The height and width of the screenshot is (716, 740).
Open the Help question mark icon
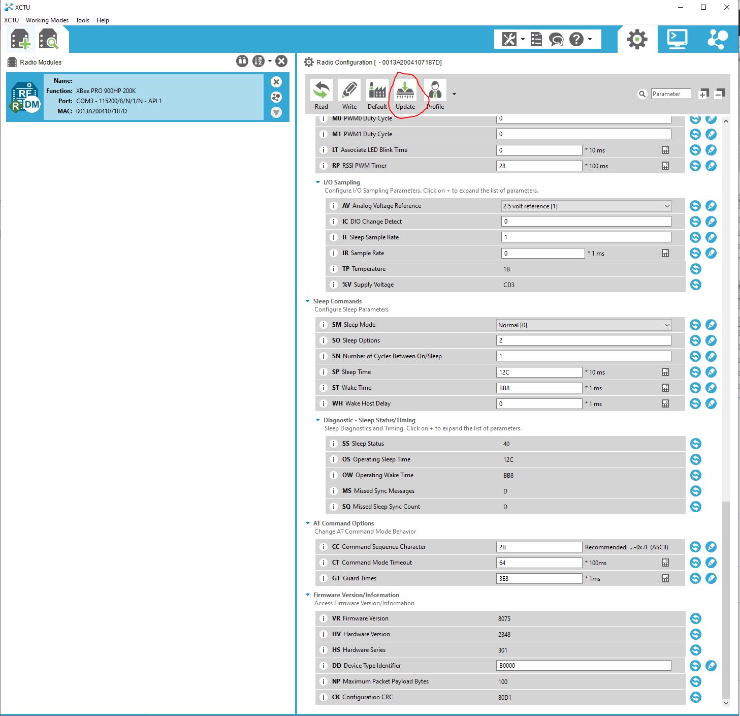coord(576,39)
